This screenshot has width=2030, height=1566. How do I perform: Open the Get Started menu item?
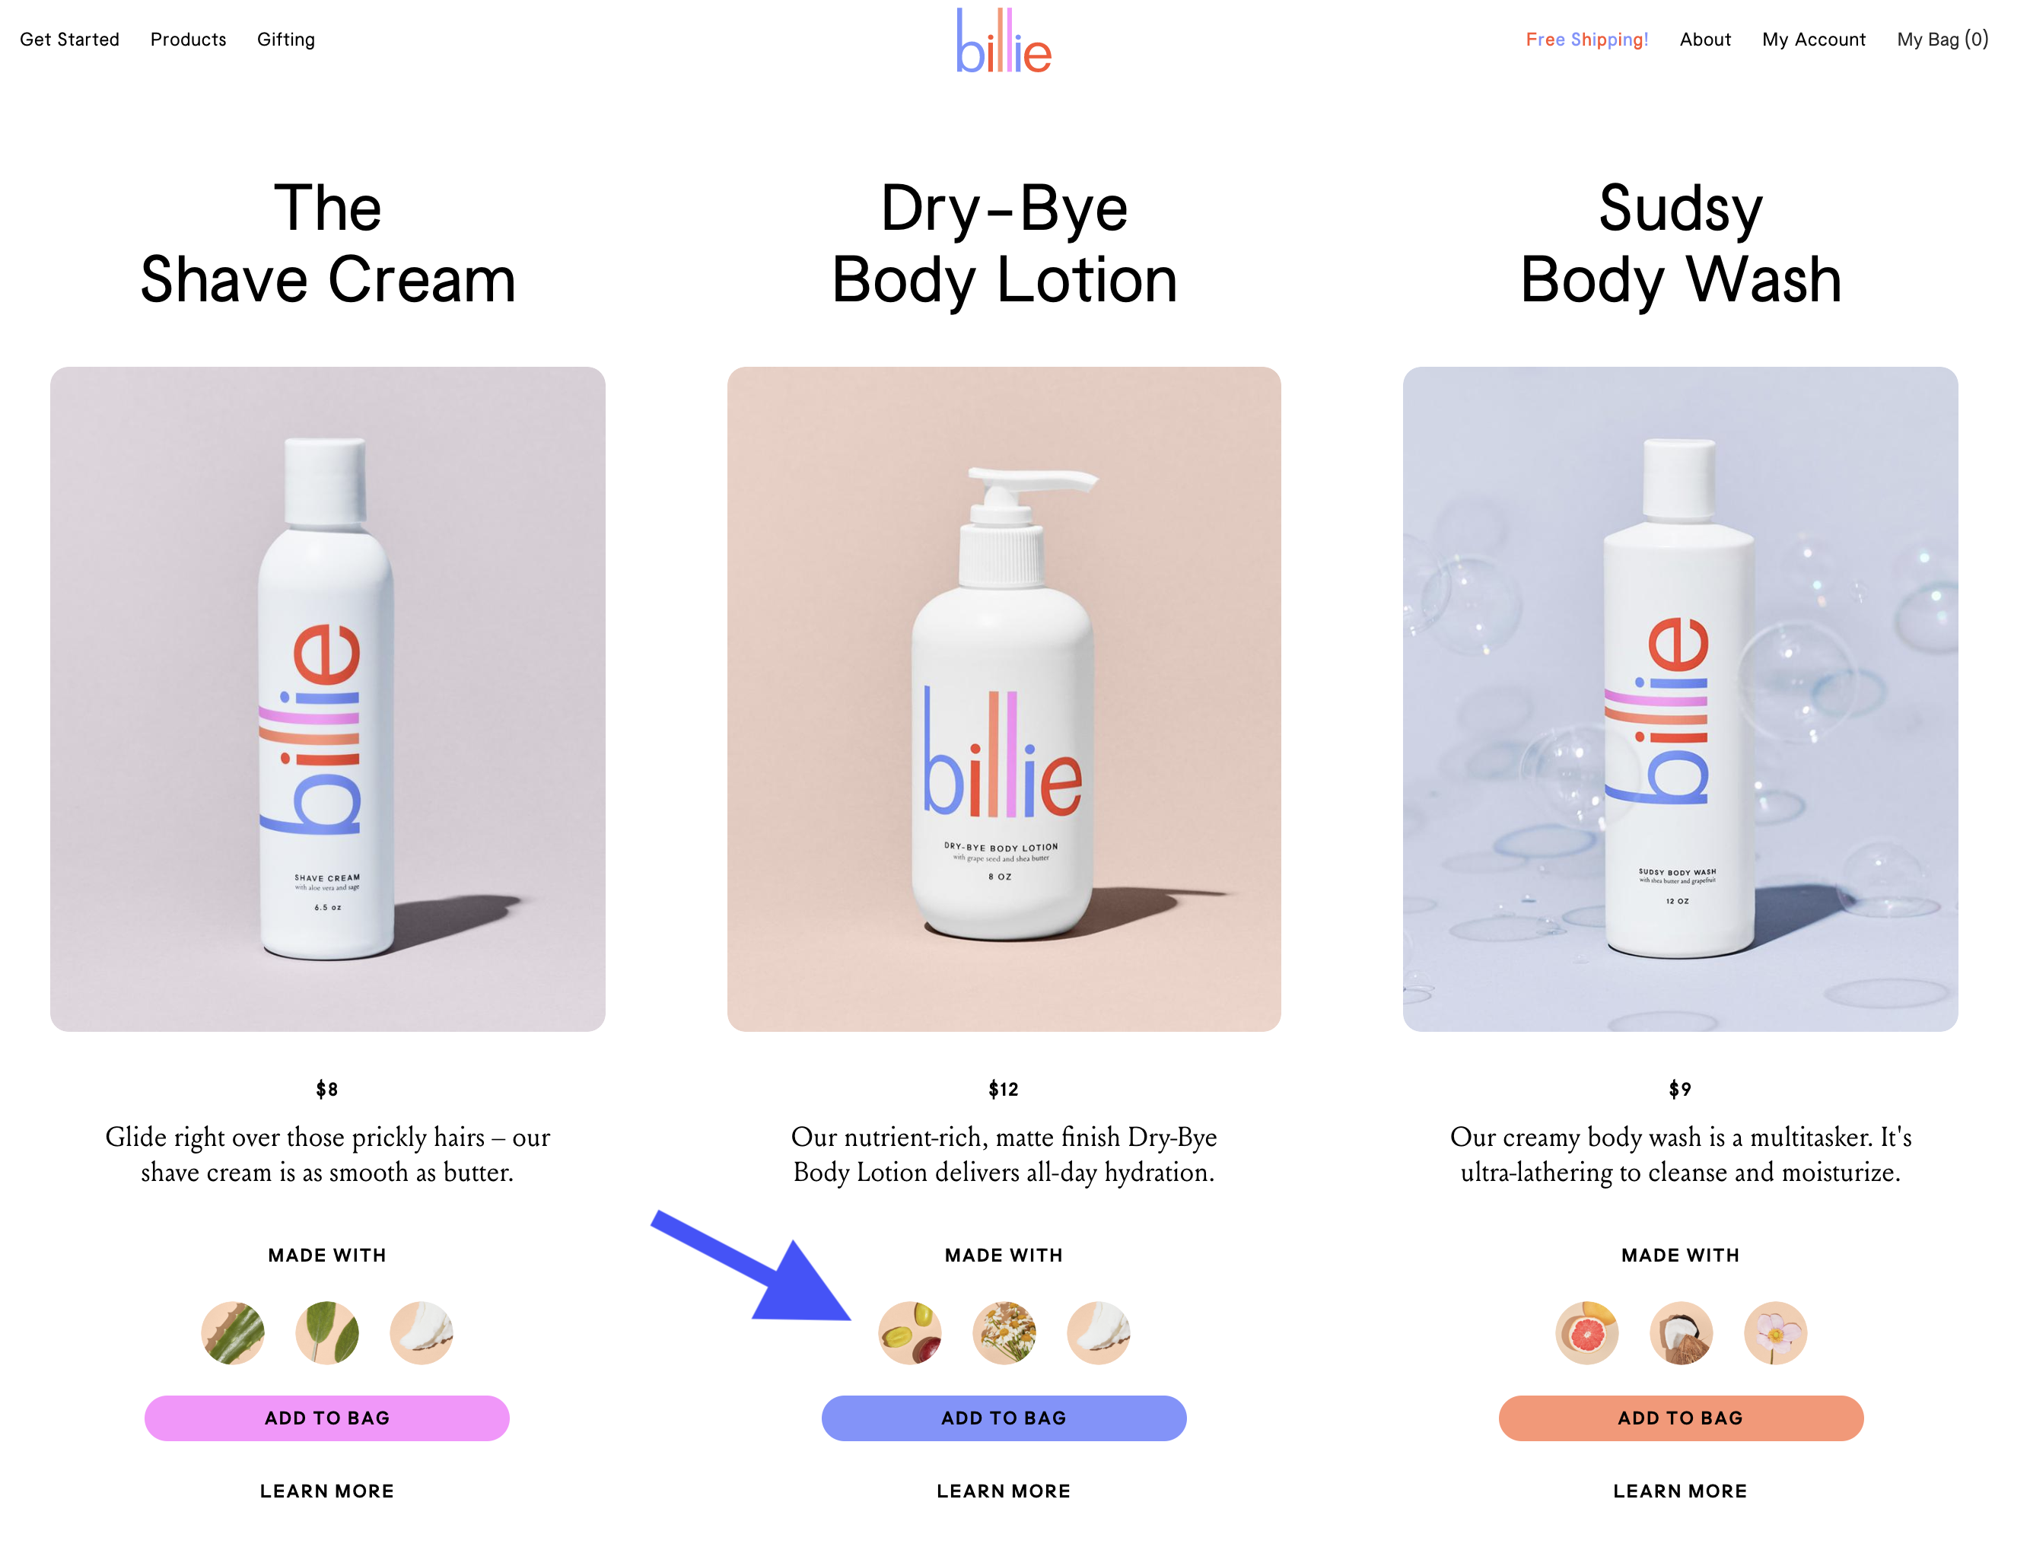click(70, 39)
